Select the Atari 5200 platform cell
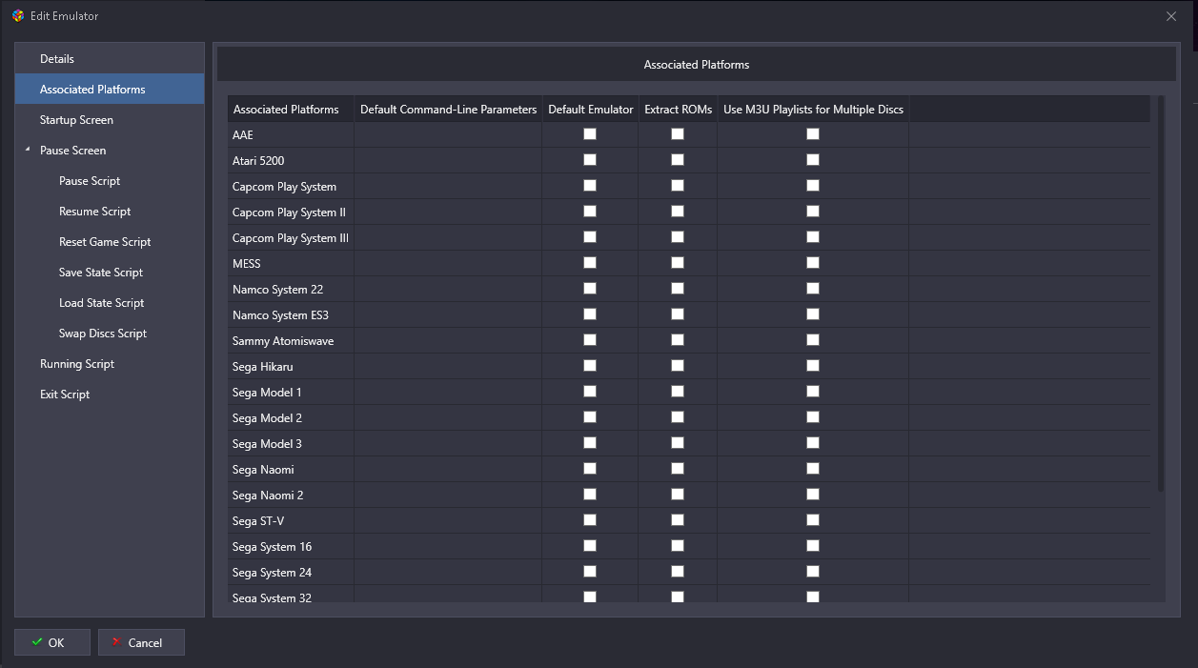 [291, 161]
